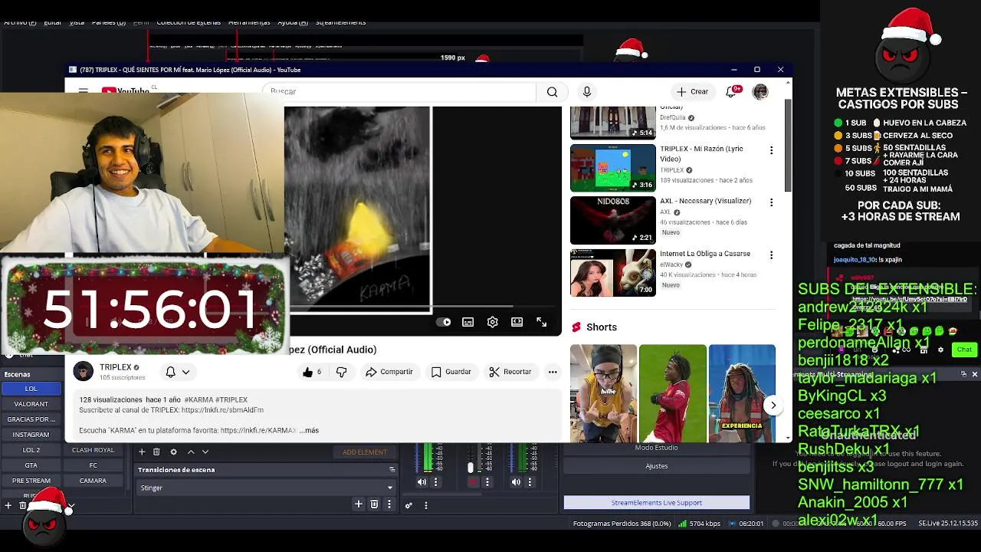Show next Shorts with the arrow
This screenshot has height=552, width=981.
(773, 405)
